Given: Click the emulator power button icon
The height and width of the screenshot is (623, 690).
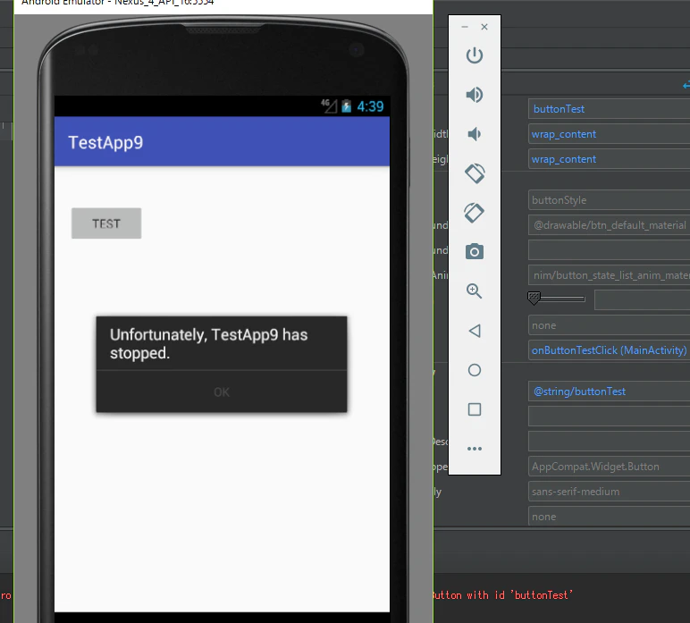Looking at the screenshot, I should (x=475, y=55).
